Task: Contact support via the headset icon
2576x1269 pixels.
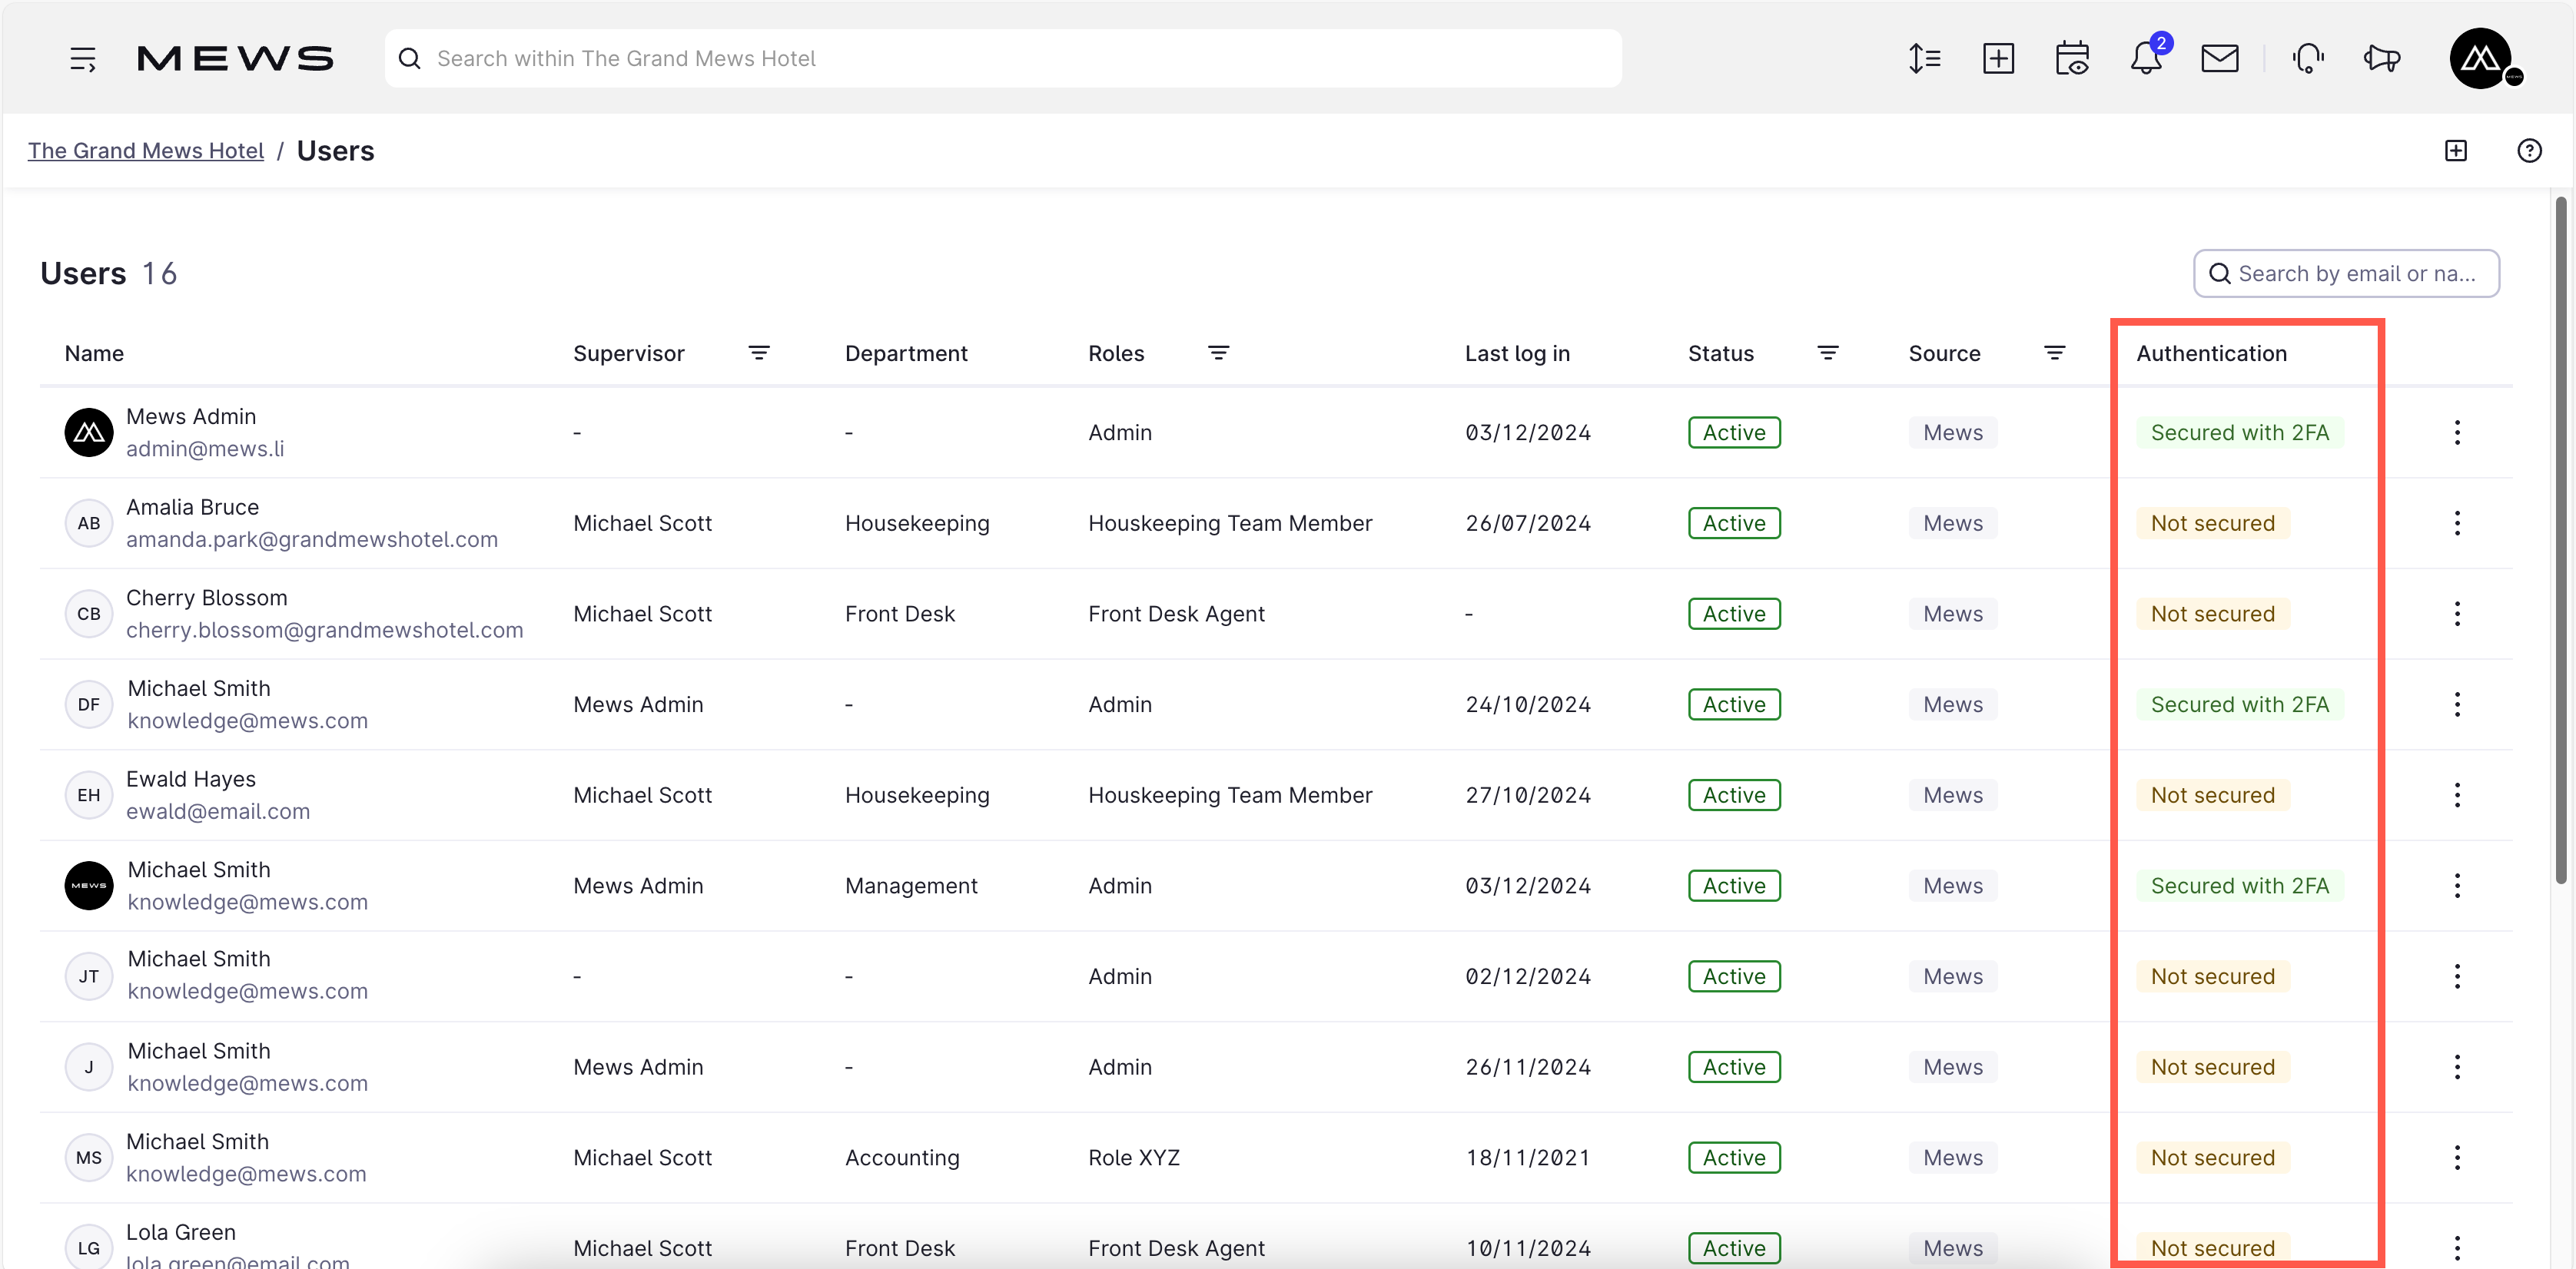Action: 2308,58
